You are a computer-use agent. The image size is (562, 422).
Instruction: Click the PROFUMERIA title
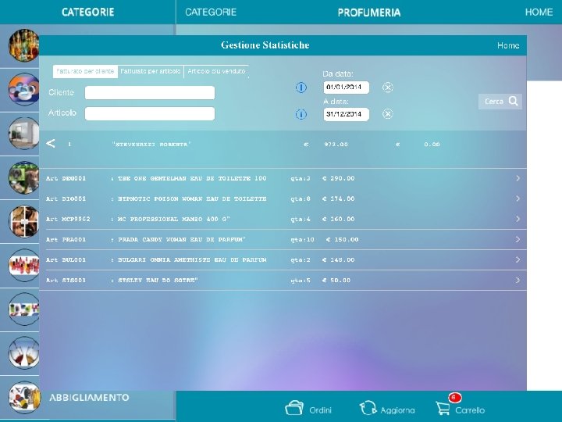coord(368,13)
